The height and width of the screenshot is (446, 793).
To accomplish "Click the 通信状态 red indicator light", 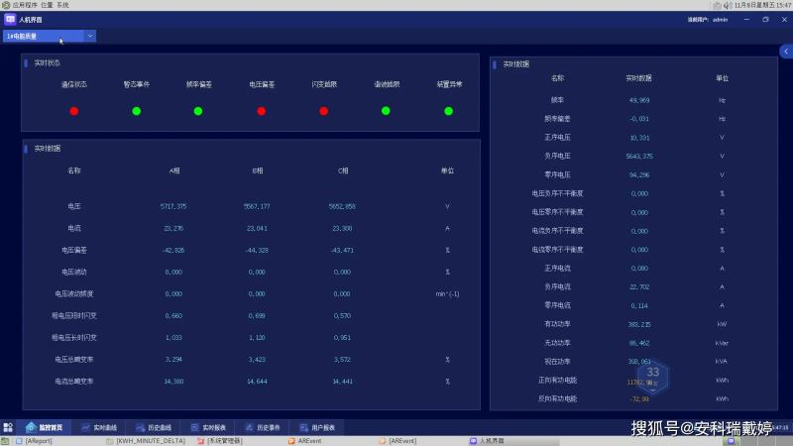I will coord(73,111).
